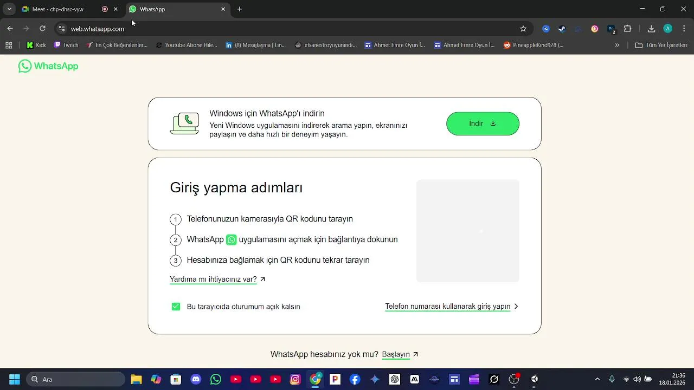Click the QR code placeholder area

[468, 231]
